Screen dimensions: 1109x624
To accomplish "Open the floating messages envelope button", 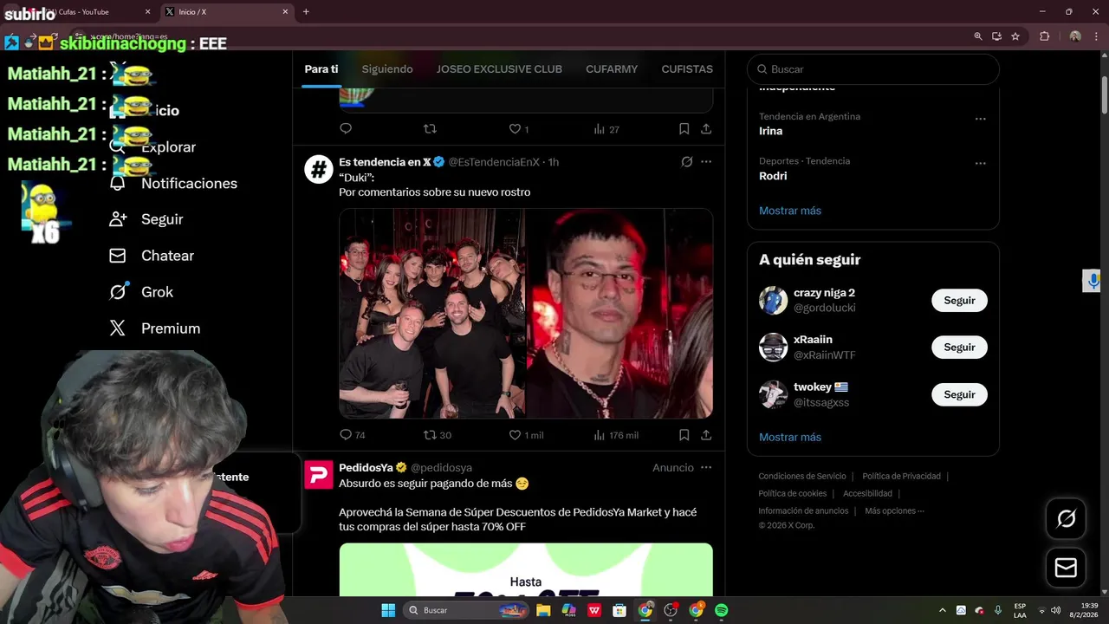I will (1066, 568).
